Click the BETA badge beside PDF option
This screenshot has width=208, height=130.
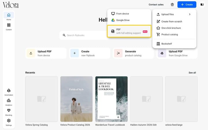click(x=145, y=31)
